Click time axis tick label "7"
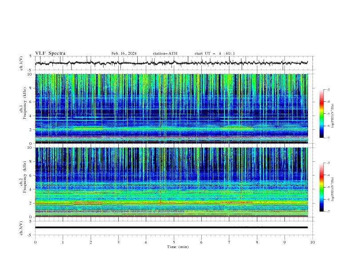The width and height of the screenshot is (352, 272). pyautogui.click(x=229, y=242)
